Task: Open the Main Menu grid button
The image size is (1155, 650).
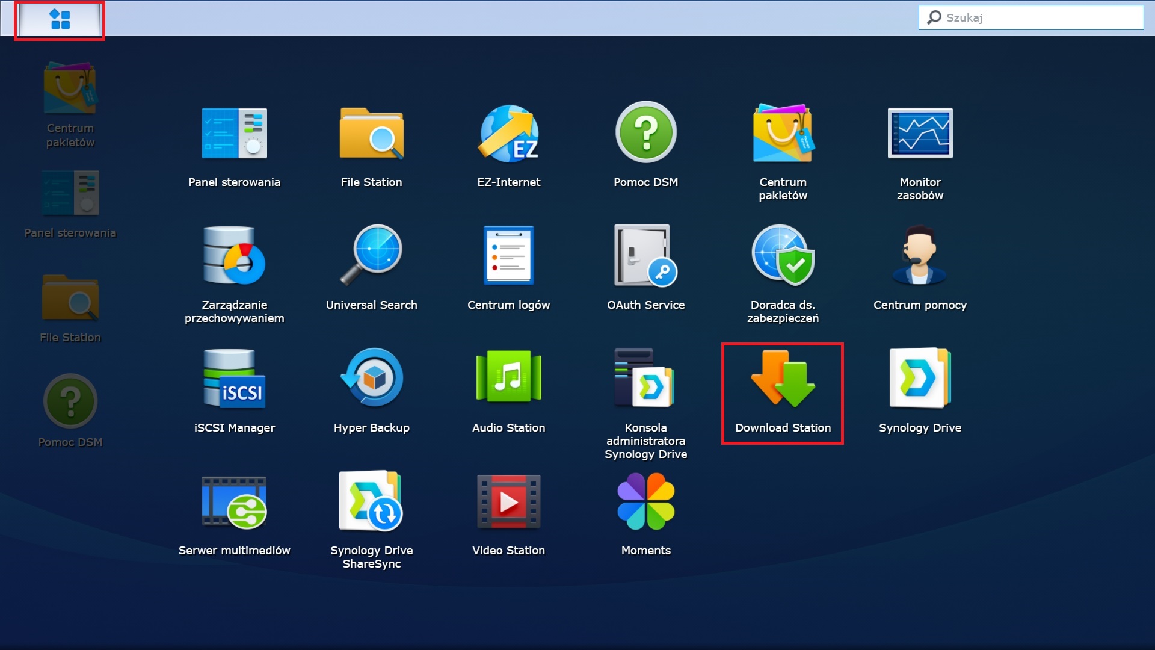Action: click(x=60, y=19)
